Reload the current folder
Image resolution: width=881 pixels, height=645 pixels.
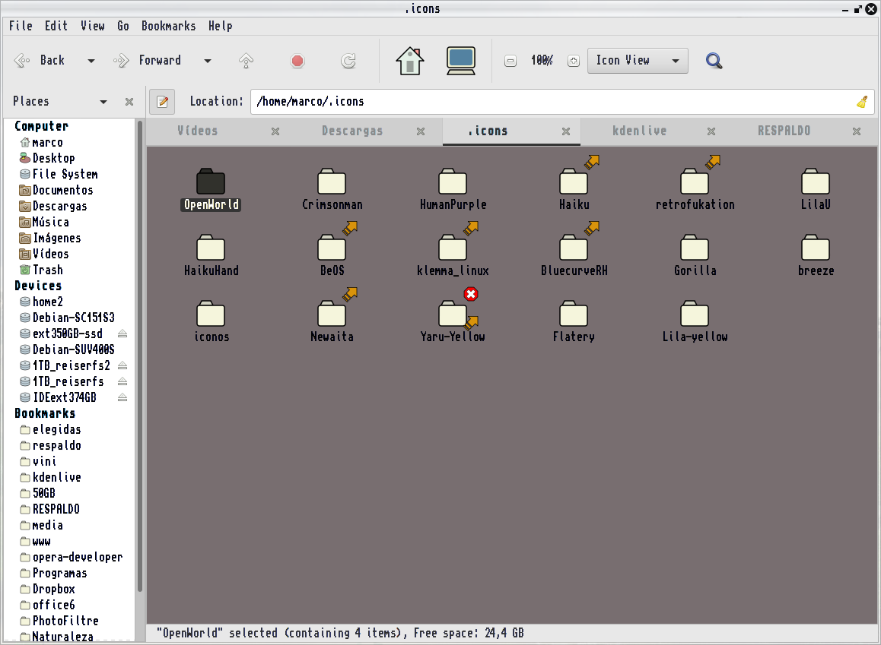click(348, 61)
